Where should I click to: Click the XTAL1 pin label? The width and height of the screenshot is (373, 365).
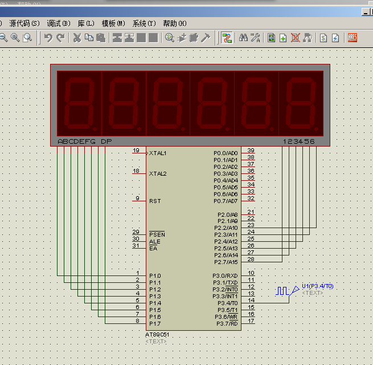(x=158, y=153)
